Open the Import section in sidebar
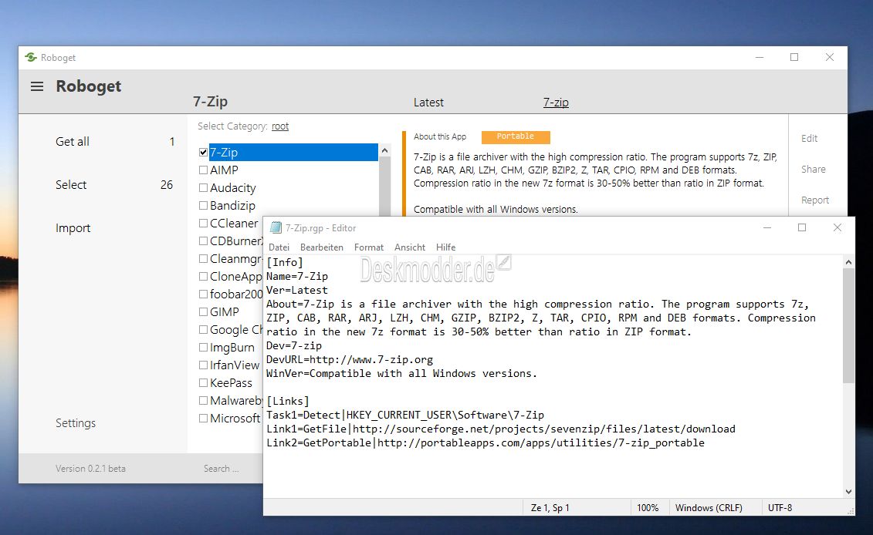873x535 pixels. 73,229
